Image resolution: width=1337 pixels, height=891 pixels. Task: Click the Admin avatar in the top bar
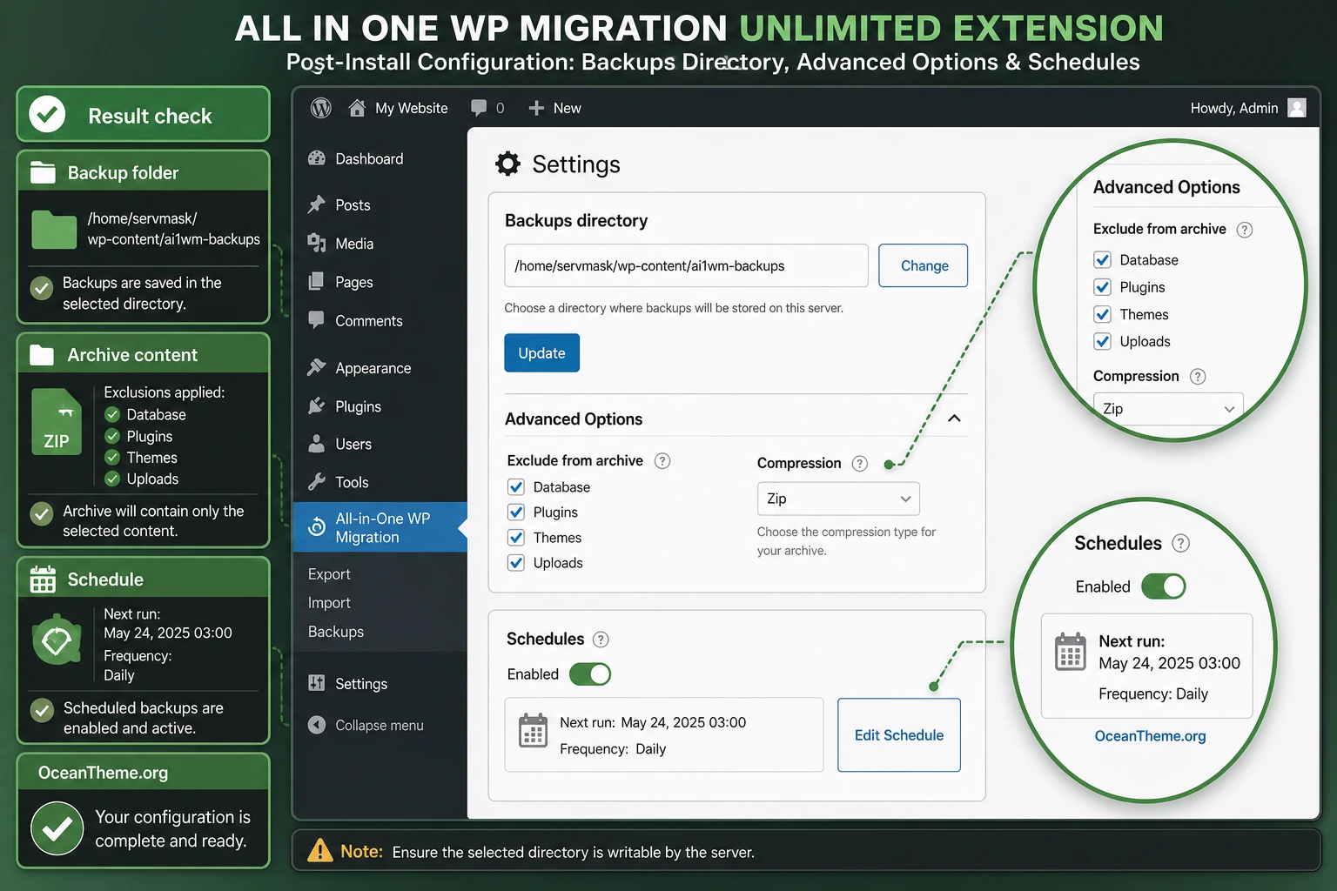tap(1297, 108)
